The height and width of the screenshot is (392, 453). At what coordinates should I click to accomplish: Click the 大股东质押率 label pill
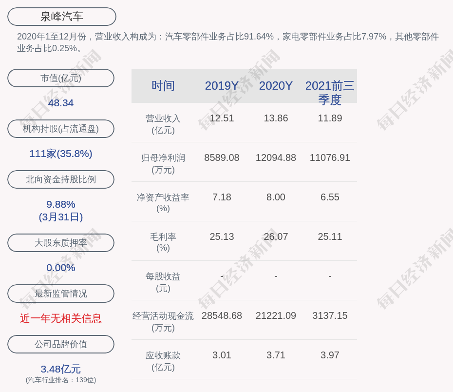pos(61,243)
